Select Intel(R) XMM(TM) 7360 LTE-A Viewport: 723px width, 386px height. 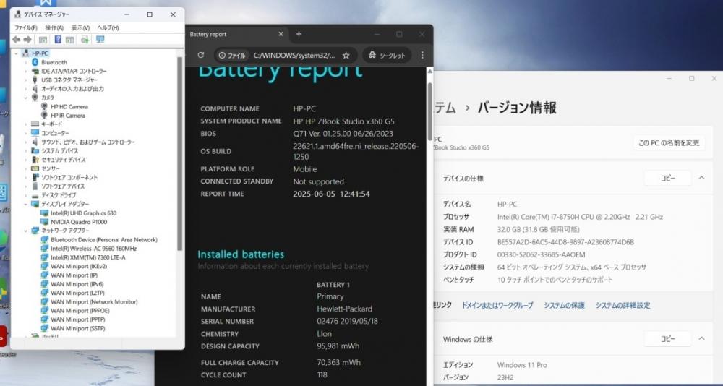coord(88,257)
